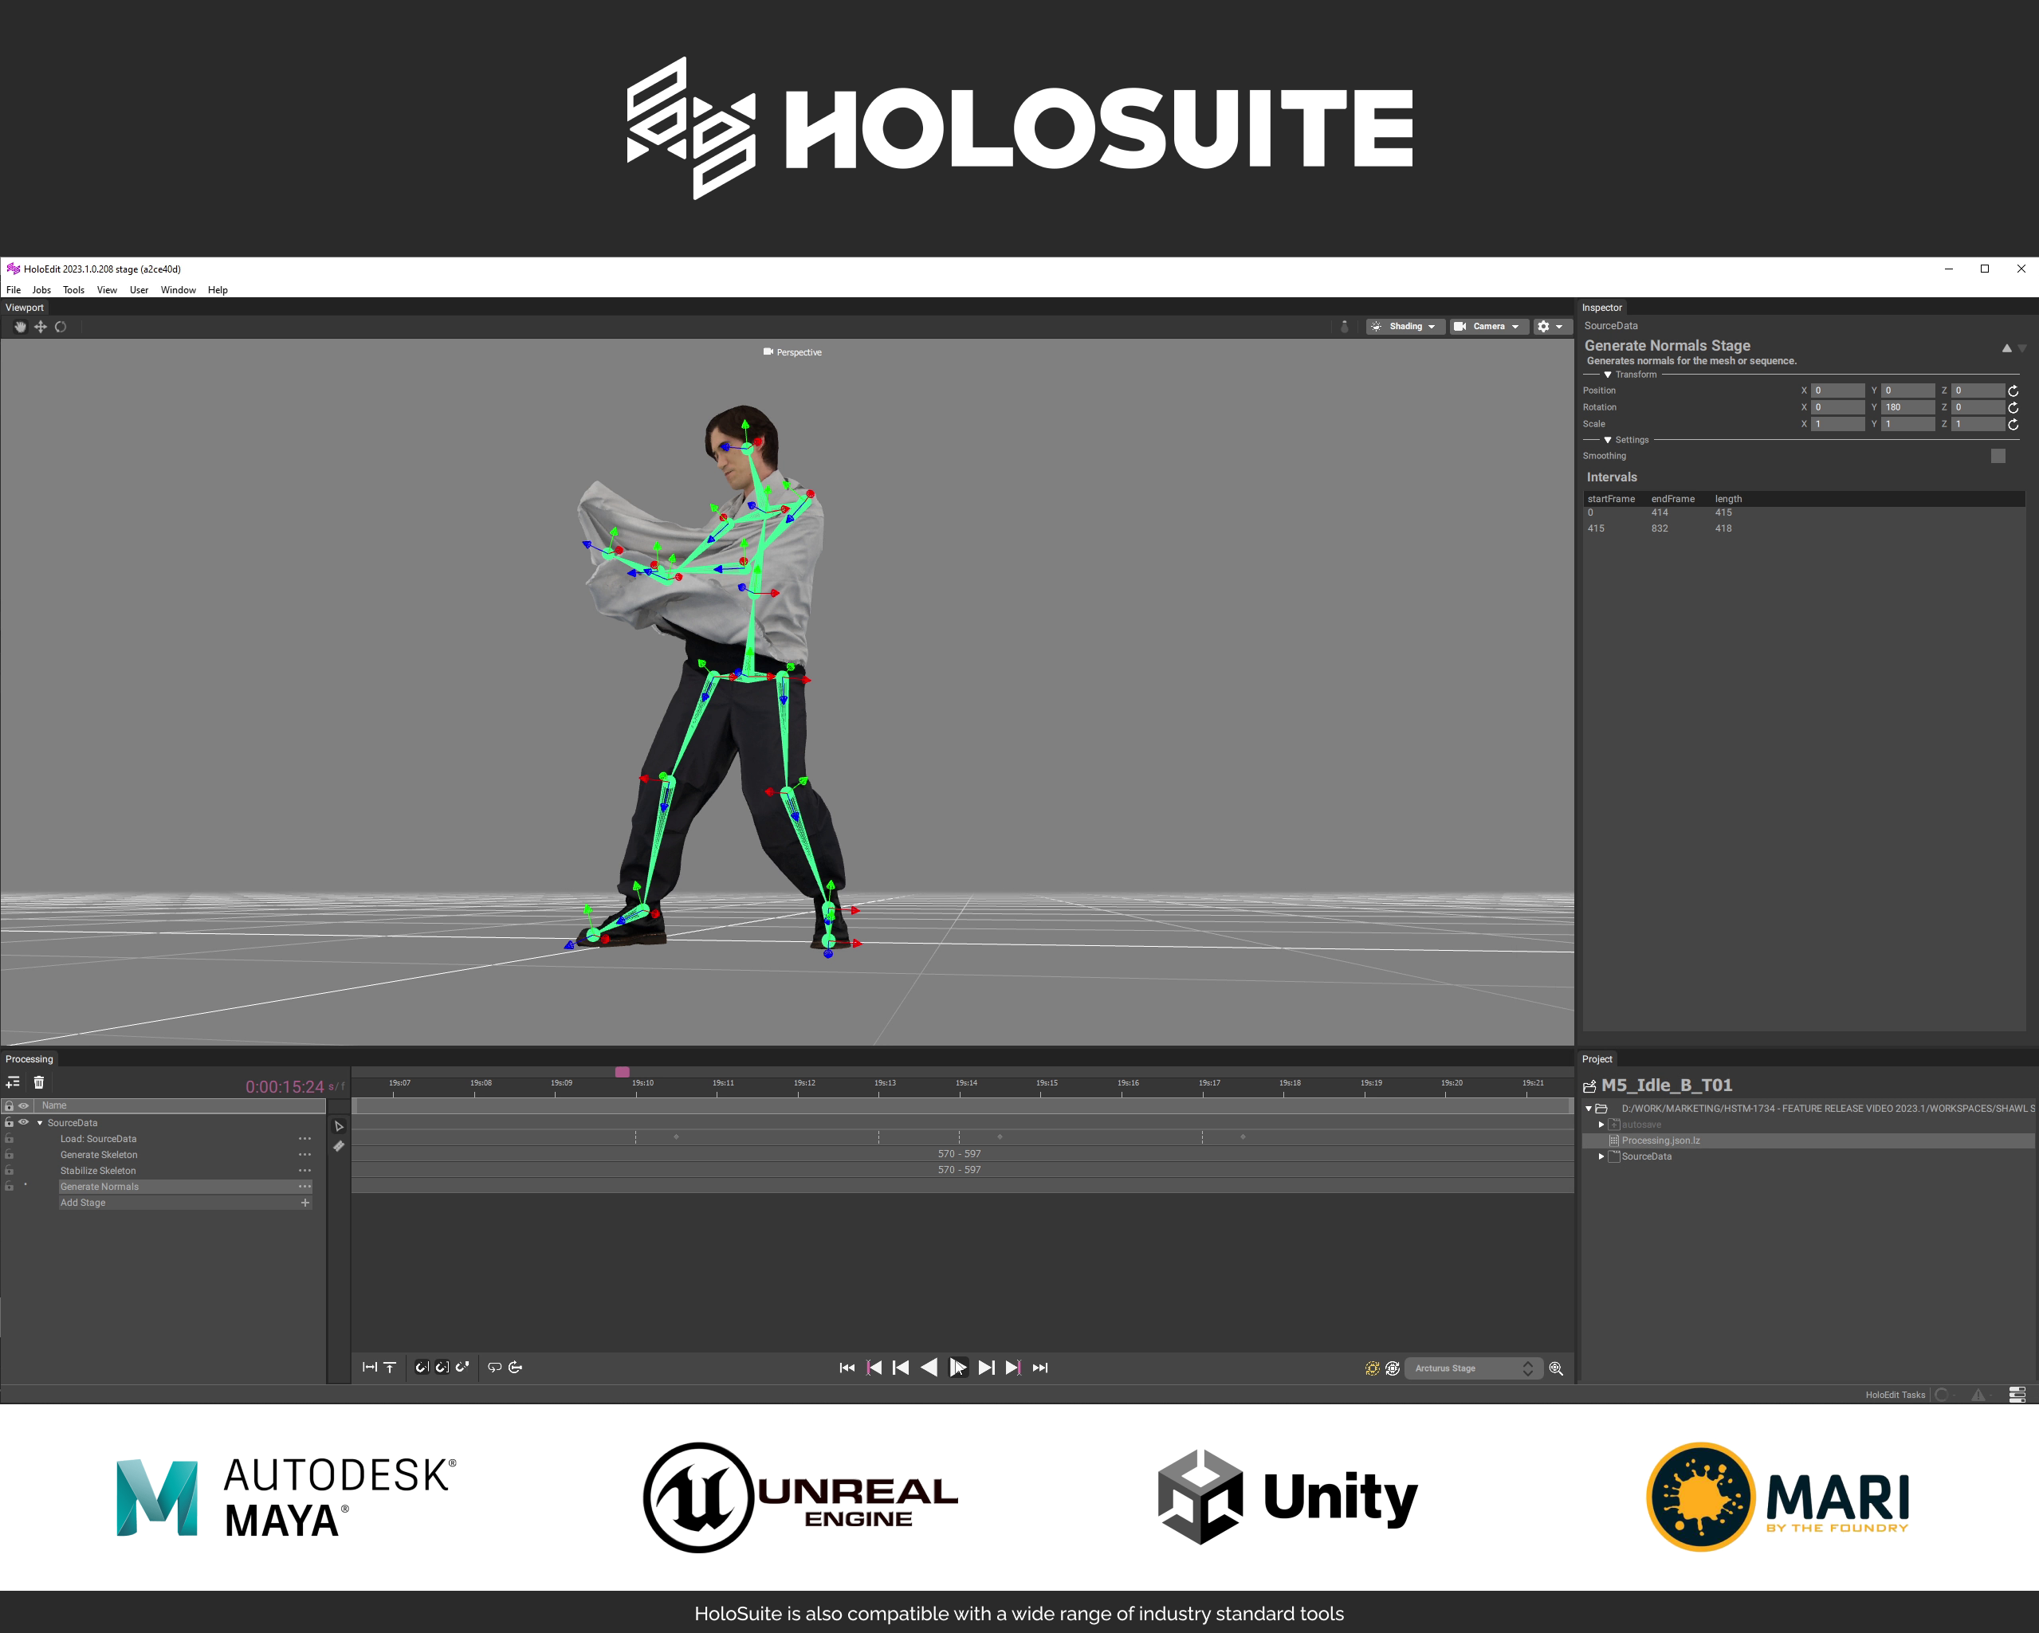Viewport: 2039px width, 1633px height.
Task: Toggle the Smoothing checkbox
Action: click(1998, 456)
